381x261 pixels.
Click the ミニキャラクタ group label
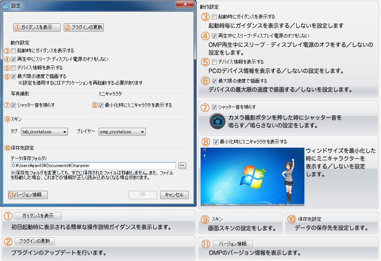coord(110,94)
